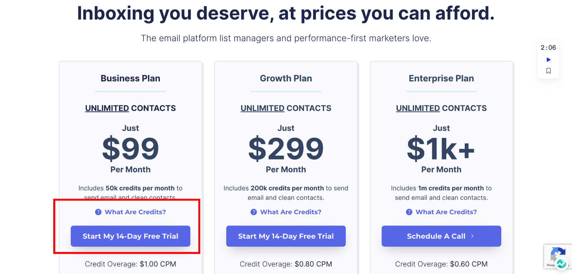Viewport: 572px width, 274px height.
Task: Open the What Are Credits link under Enterprise Plan
Action: [x=446, y=212]
